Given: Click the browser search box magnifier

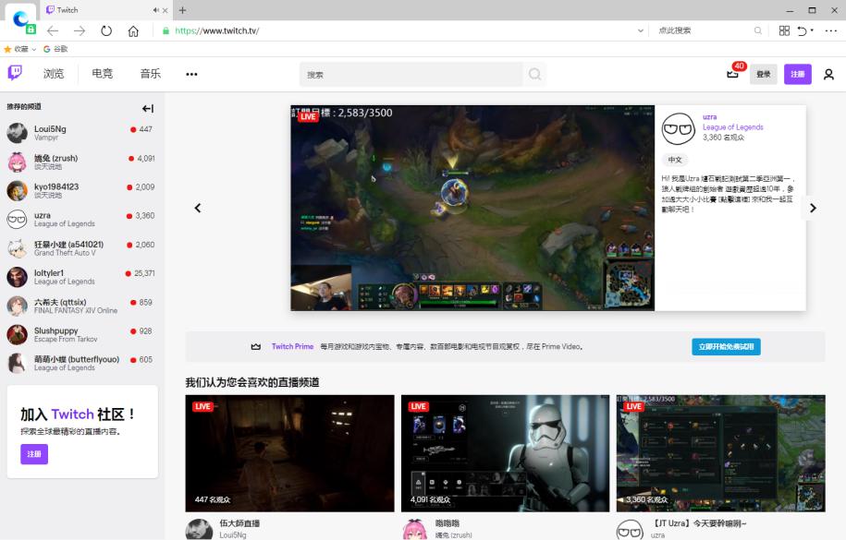Looking at the screenshot, I should tap(758, 30).
